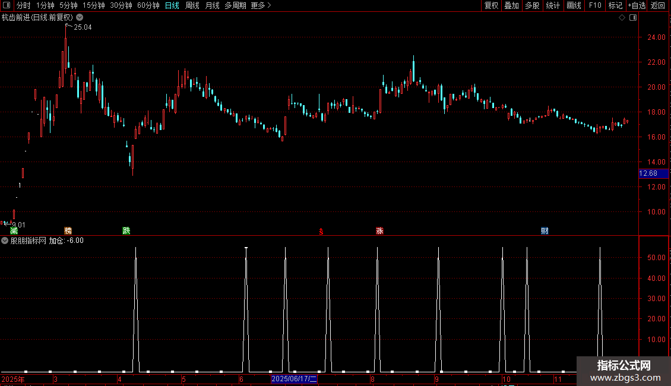Click the blue 12.68 price marker on axis

(653, 173)
